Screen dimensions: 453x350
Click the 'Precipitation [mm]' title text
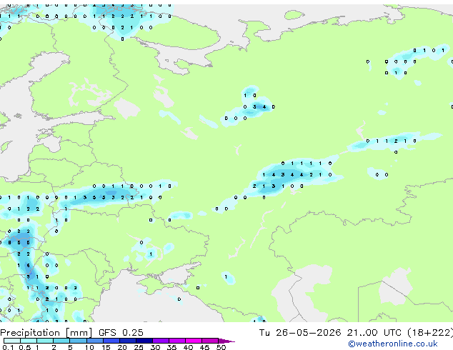click(x=46, y=333)
